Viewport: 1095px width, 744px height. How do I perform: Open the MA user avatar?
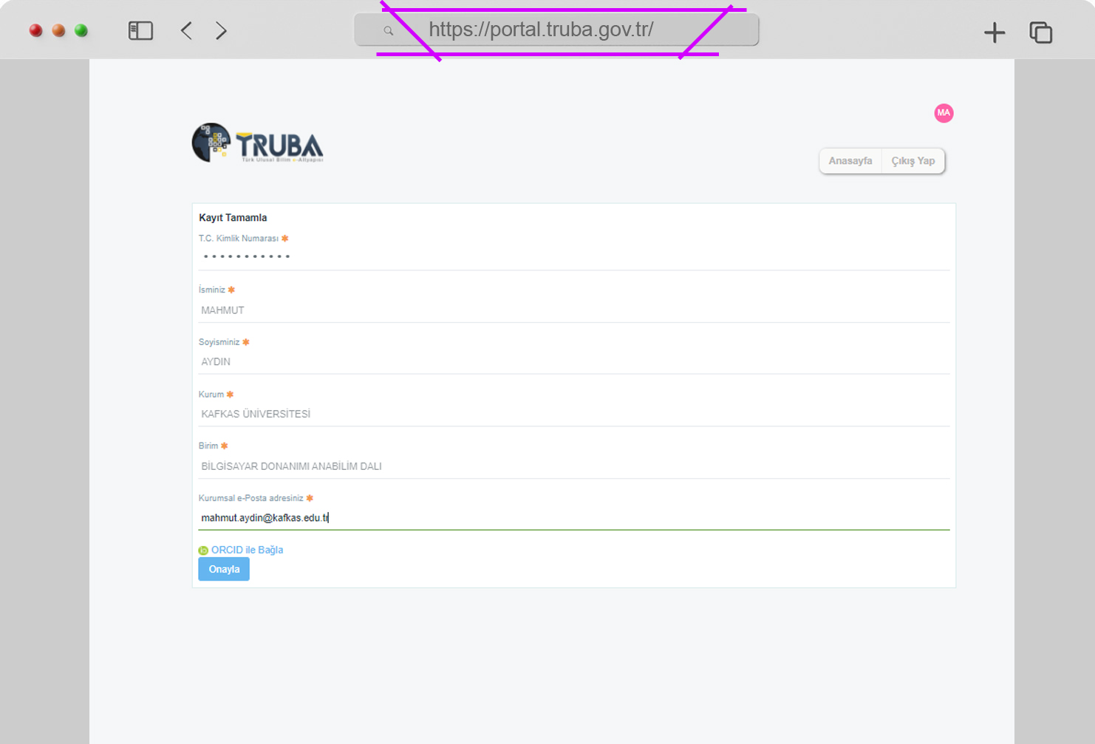[944, 113]
